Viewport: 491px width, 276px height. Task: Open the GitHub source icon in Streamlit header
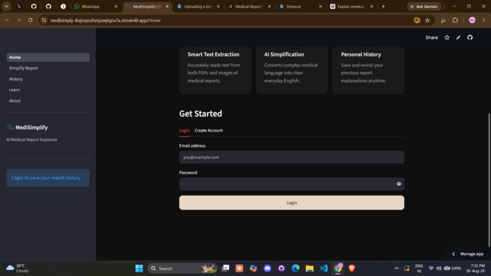click(470, 38)
